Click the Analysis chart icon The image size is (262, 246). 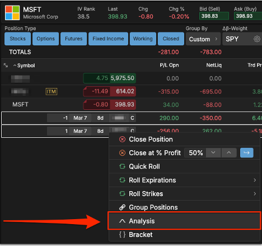(x=122, y=221)
